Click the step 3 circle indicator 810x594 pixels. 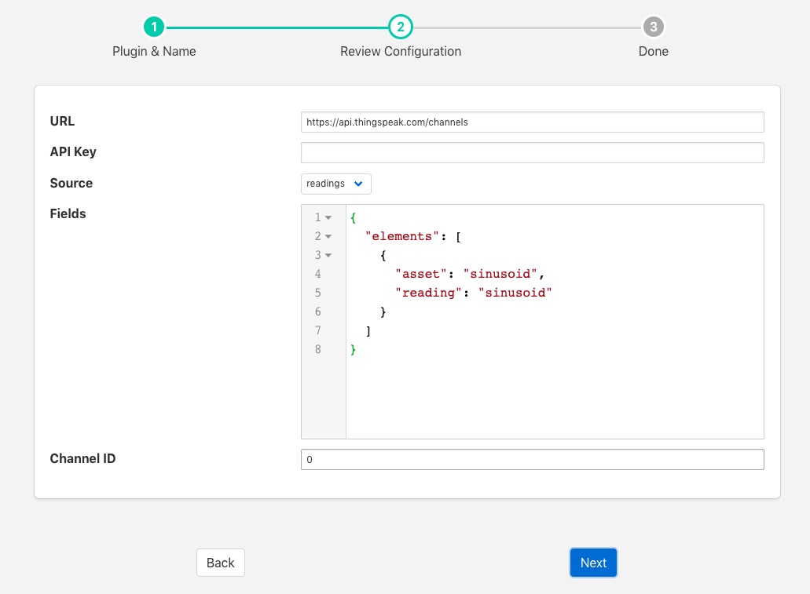[x=653, y=27]
